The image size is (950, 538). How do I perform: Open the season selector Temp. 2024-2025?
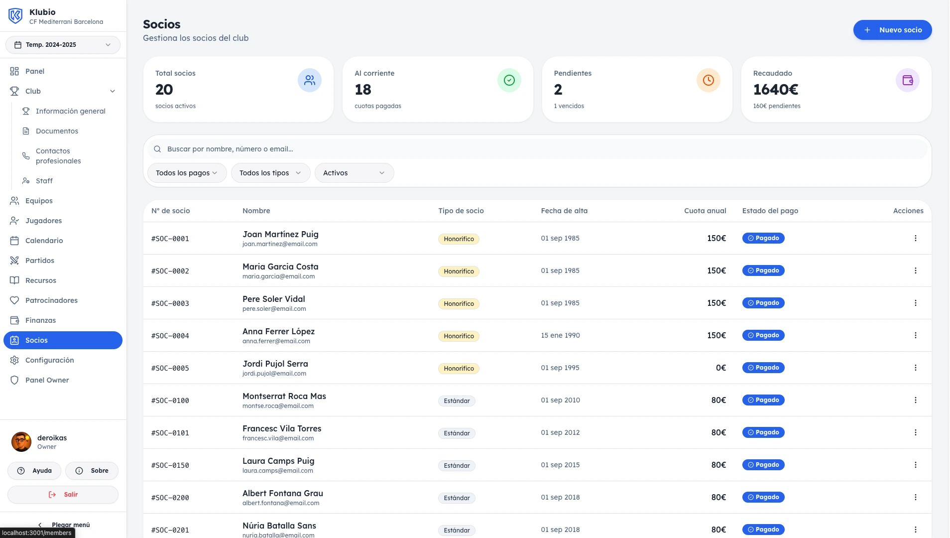point(63,45)
